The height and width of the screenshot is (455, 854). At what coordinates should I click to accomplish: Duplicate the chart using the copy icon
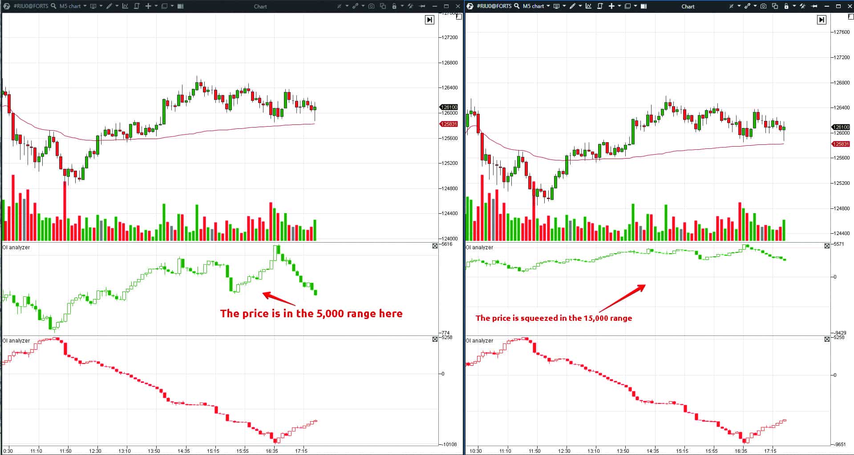pos(384,6)
